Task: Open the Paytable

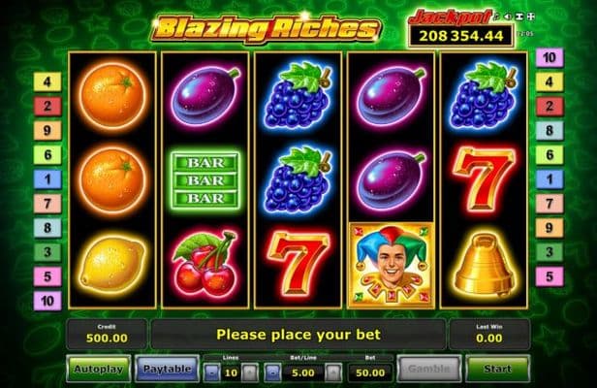Action: [167, 369]
